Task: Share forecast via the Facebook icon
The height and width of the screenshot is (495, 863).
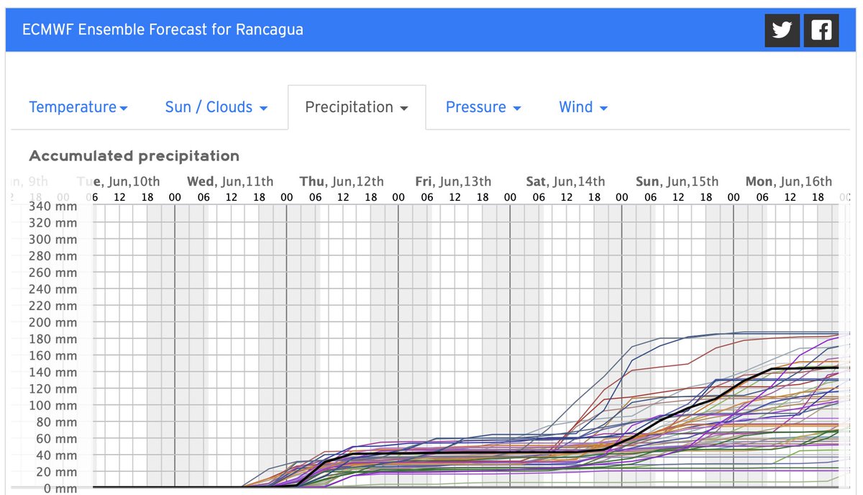Action: pos(821,29)
